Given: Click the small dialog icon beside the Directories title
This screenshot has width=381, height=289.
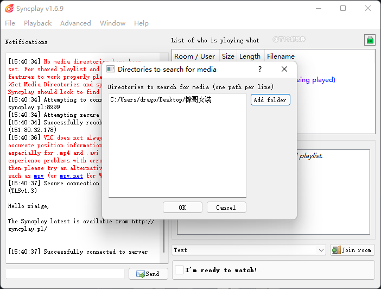Looking at the screenshot, I should 110,69.
